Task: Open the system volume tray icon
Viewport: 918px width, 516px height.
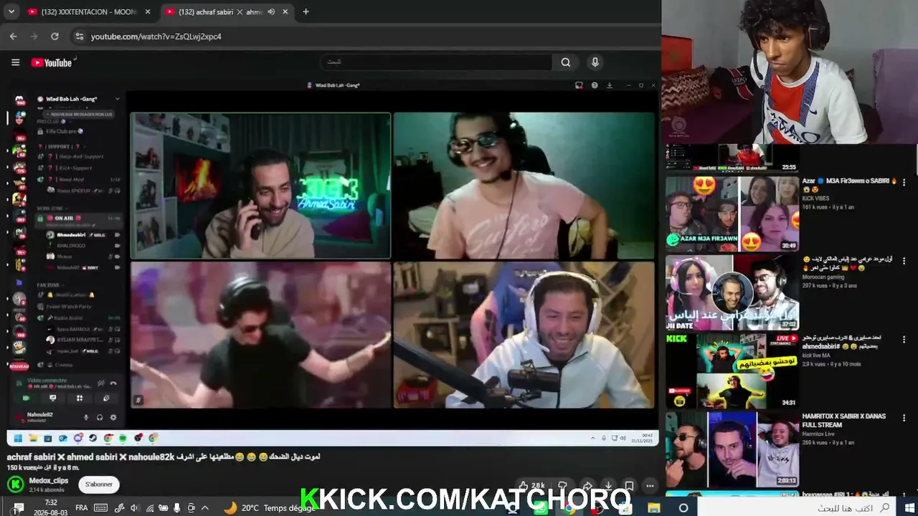Action: coord(134,507)
